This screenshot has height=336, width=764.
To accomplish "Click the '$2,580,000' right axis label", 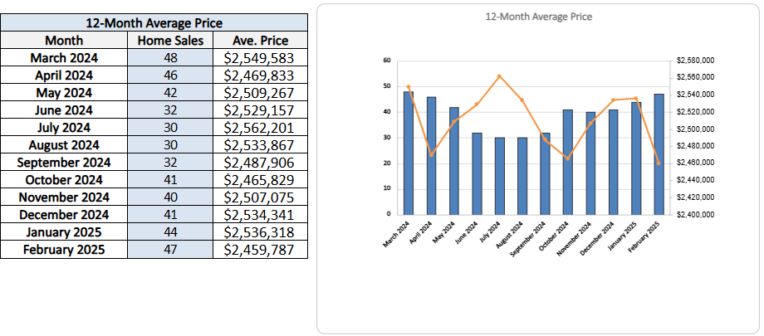I will 695,61.
